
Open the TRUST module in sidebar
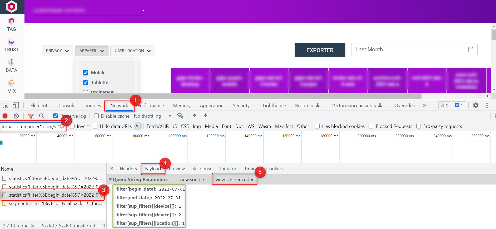coord(11,46)
